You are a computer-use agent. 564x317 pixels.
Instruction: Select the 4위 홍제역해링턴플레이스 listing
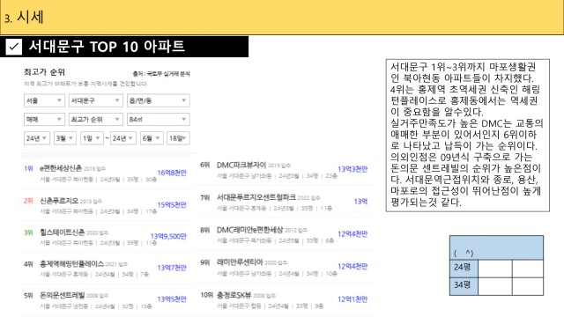pos(106,268)
